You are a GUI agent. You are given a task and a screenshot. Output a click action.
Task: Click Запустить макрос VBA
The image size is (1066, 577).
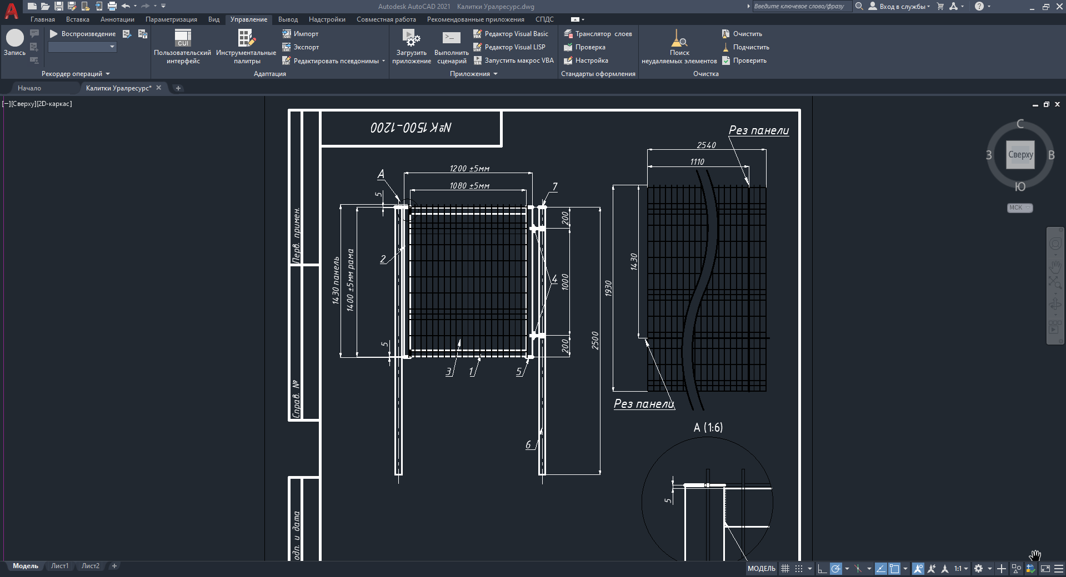pyautogui.click(x=513, y=60)
